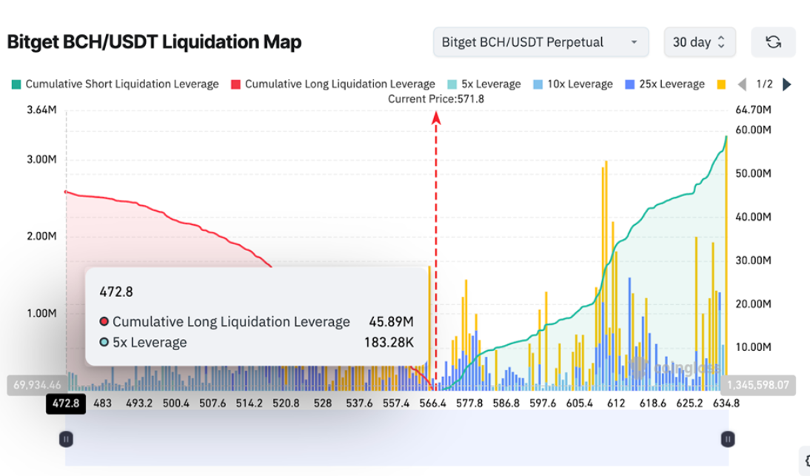Click the Bitget BCH/USDT Liquidation Map title
Viewport: 810px width, 476px height.
[x=154, y=42]
